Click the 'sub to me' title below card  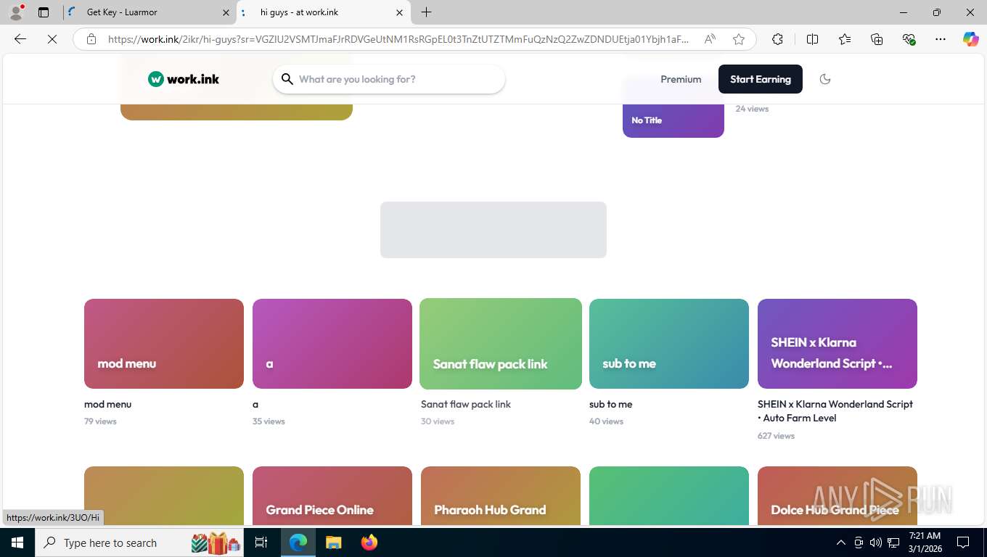[x=610, y=404]
